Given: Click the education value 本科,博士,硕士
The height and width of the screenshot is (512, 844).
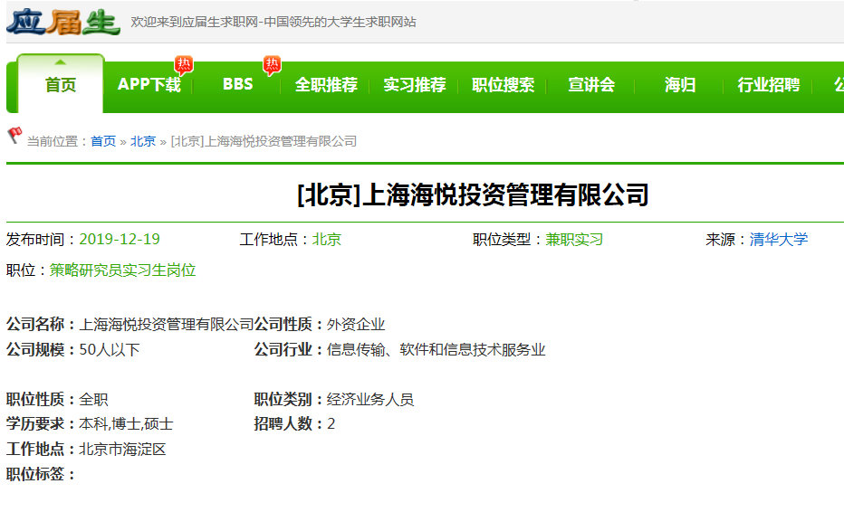Looking at the screenshot, I should click(x=126, y=423).
